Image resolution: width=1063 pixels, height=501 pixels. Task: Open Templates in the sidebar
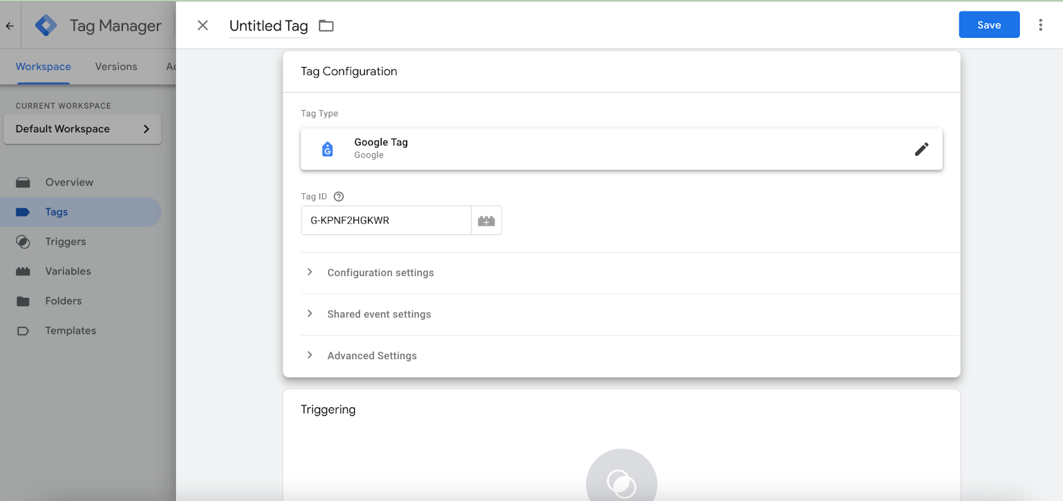[x=80, y=331]
